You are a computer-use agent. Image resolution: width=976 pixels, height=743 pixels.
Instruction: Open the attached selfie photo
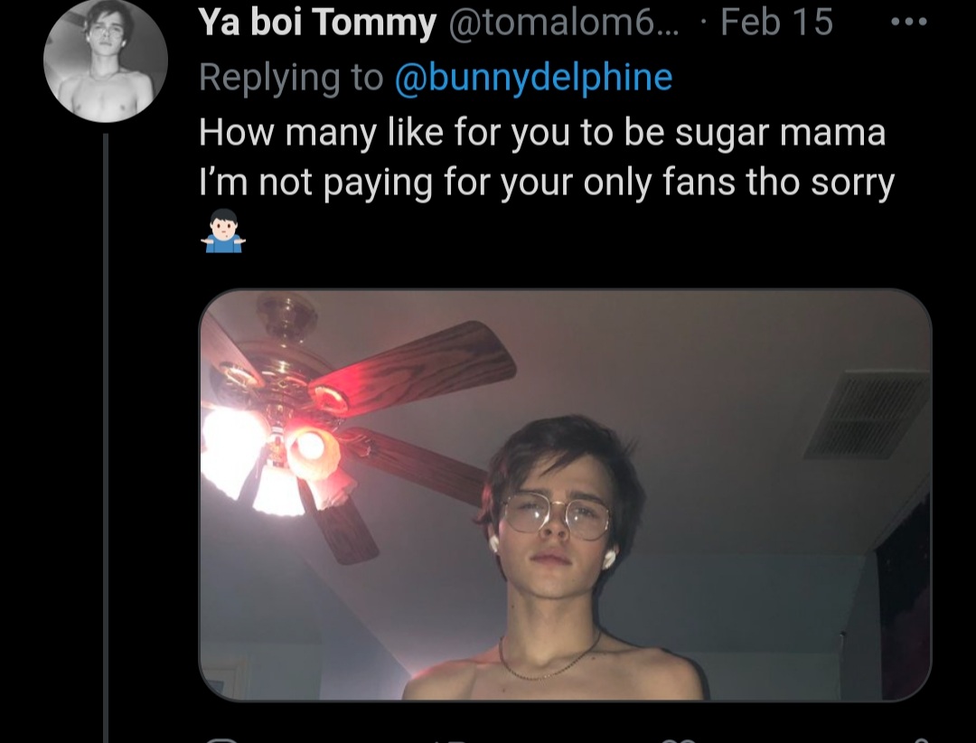click(565, 495)
